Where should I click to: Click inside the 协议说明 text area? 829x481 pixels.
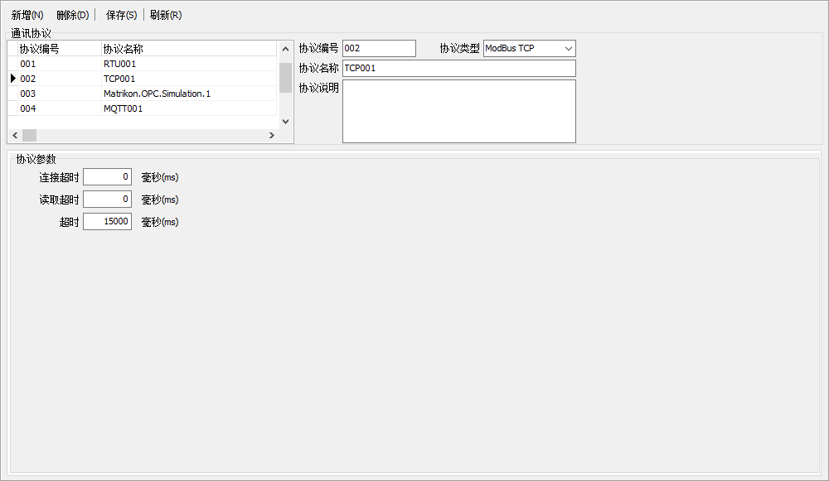click(459, 111)
